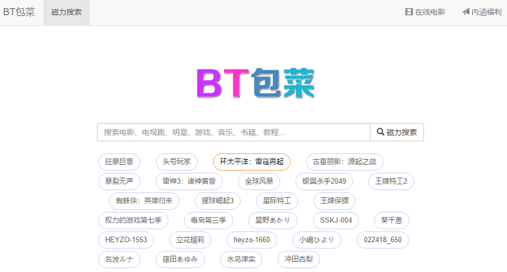Screen dimensions: 507x272
Task: Click the SSKJ-004 tag
Action: [x=336, y=220]
